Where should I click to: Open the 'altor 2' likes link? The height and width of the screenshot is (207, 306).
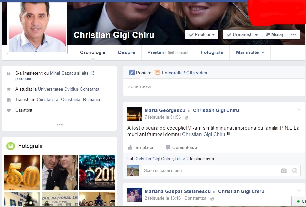click(x=183, y=159)
